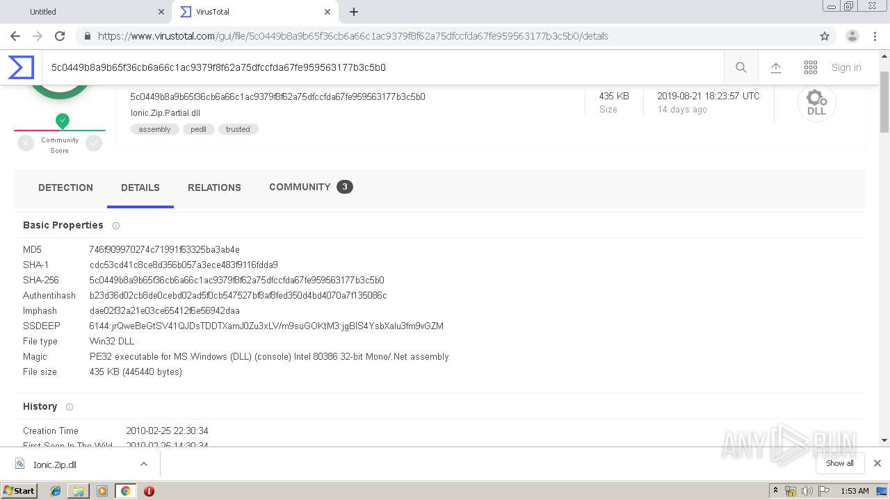
Task: Open the COMMUNITY tab
Action: point(311,187)
